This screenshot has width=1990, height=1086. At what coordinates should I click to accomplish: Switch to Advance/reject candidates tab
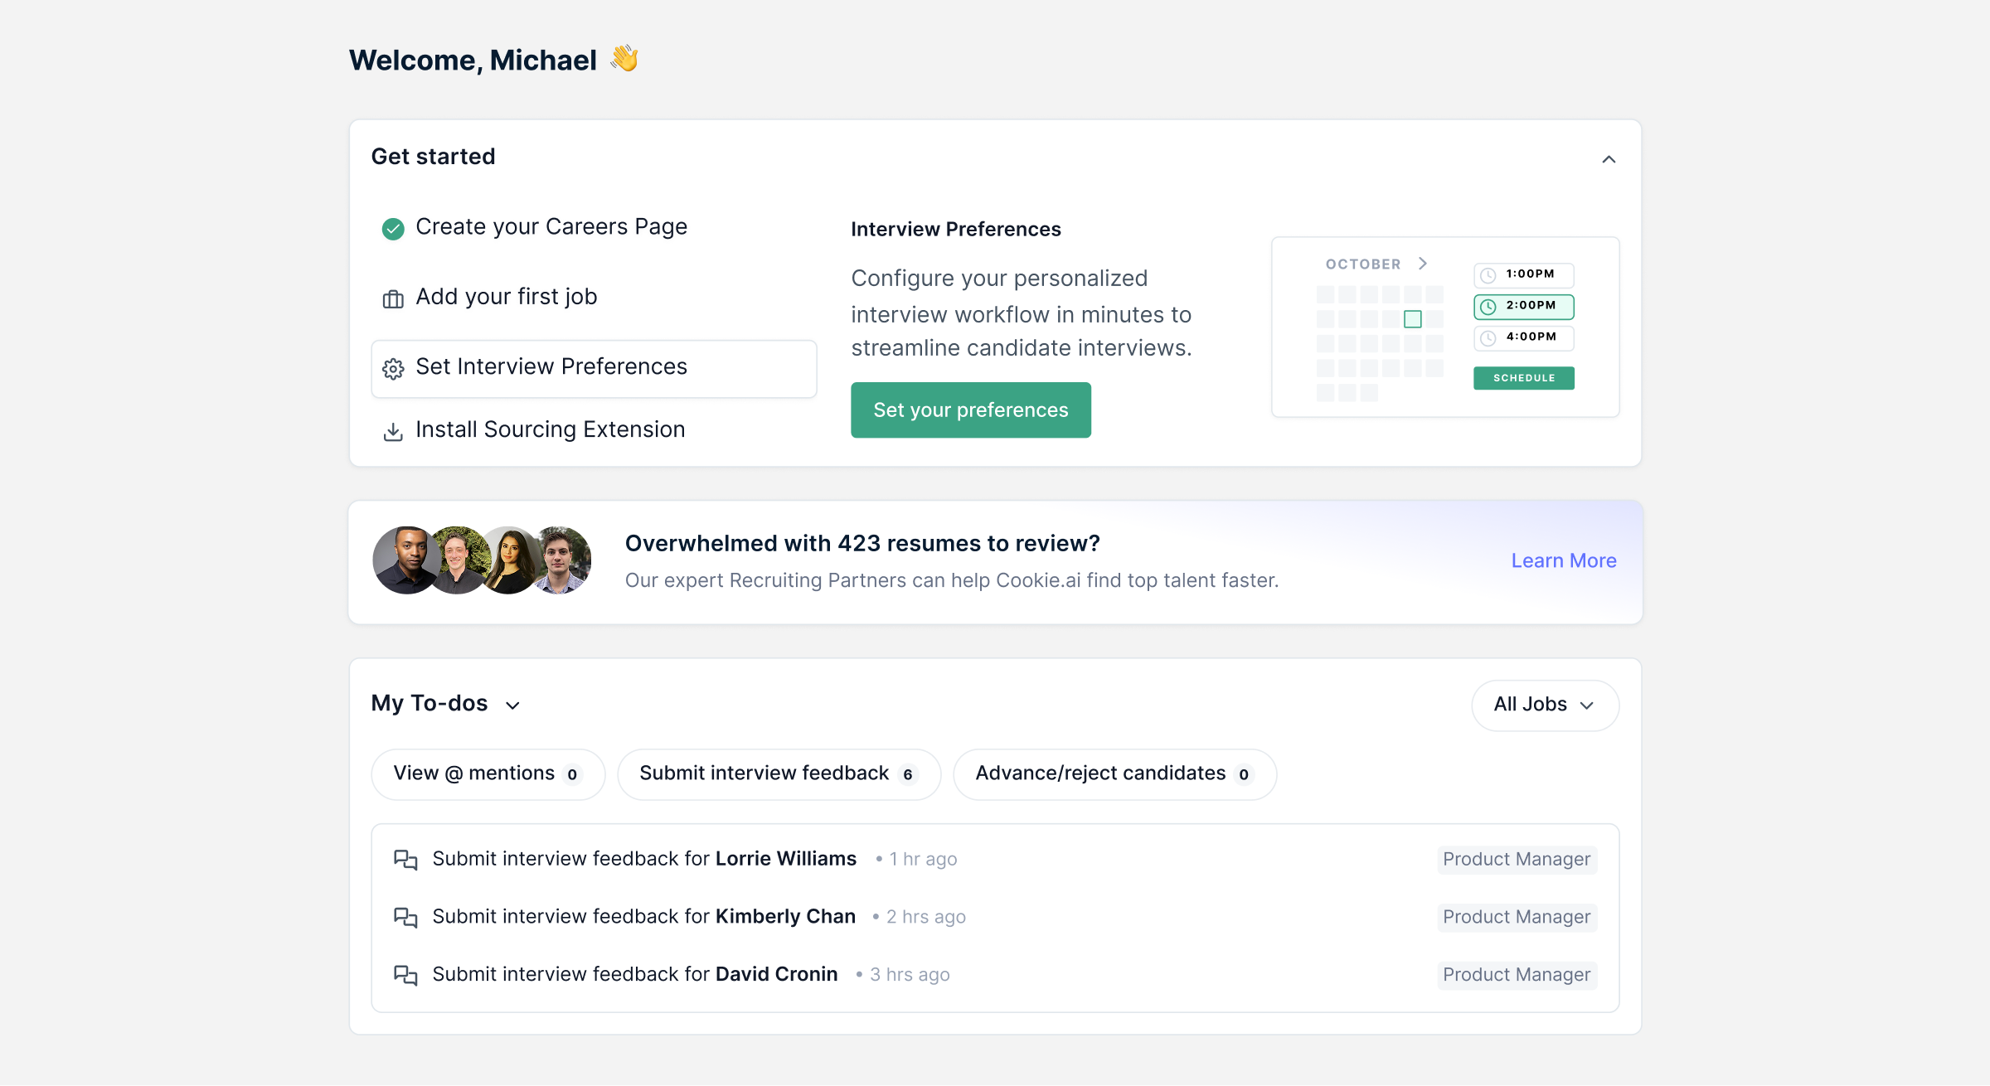coord(1114,773)
